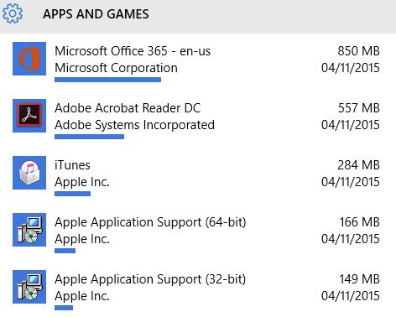Click the Adobe Acrobat Reader size usage bar
396x317 pixels.
click(x=89, y=137)
